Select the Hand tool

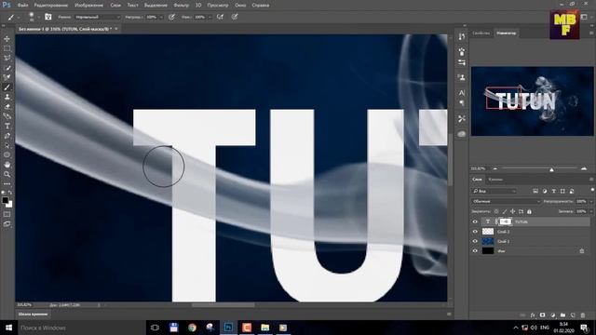point(7,165)
